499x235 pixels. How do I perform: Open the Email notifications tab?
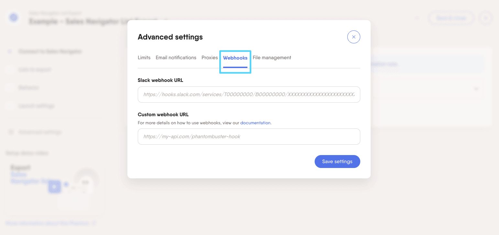(176, 58)
